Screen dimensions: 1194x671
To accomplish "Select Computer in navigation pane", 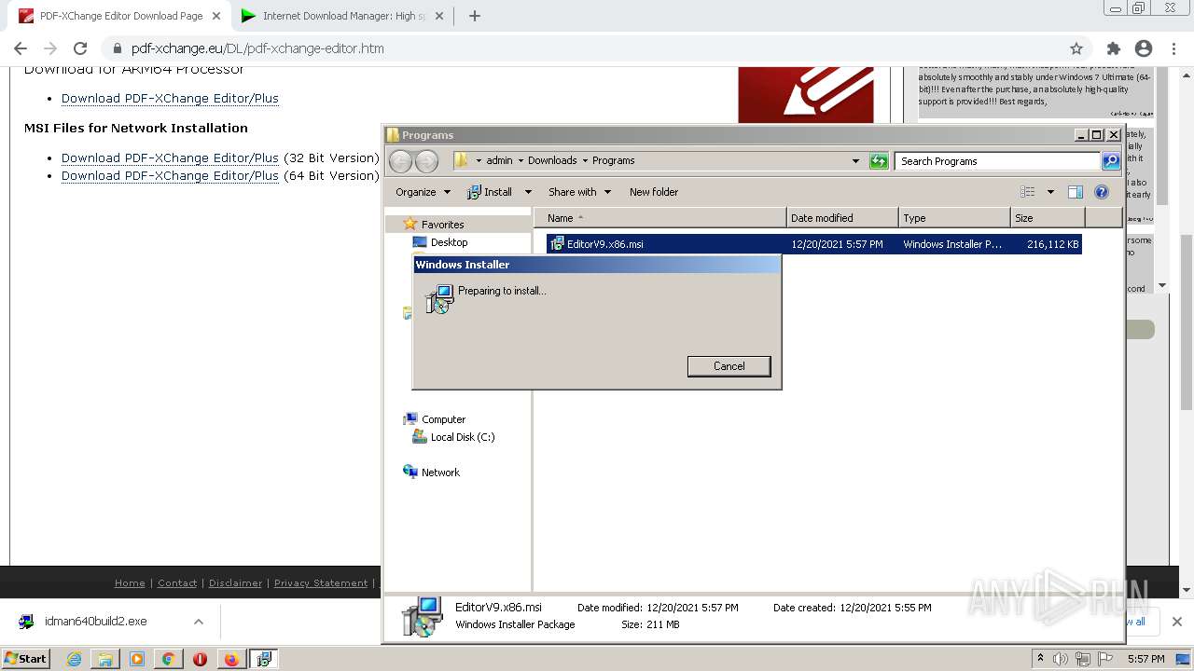I will (443, 419).
